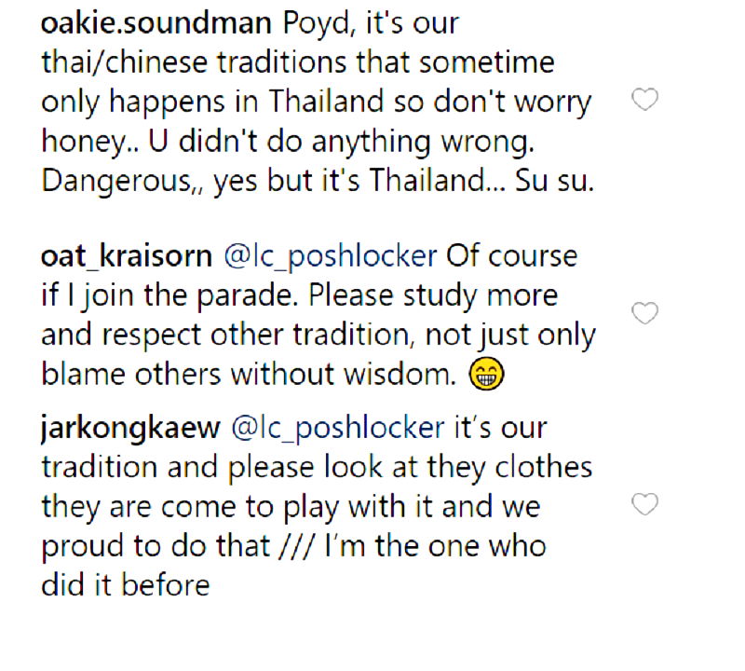Image resolution: width=745 pixels, height=671 pixels.
Task: Click the final line 'did it before'
Action: (125, 585)
